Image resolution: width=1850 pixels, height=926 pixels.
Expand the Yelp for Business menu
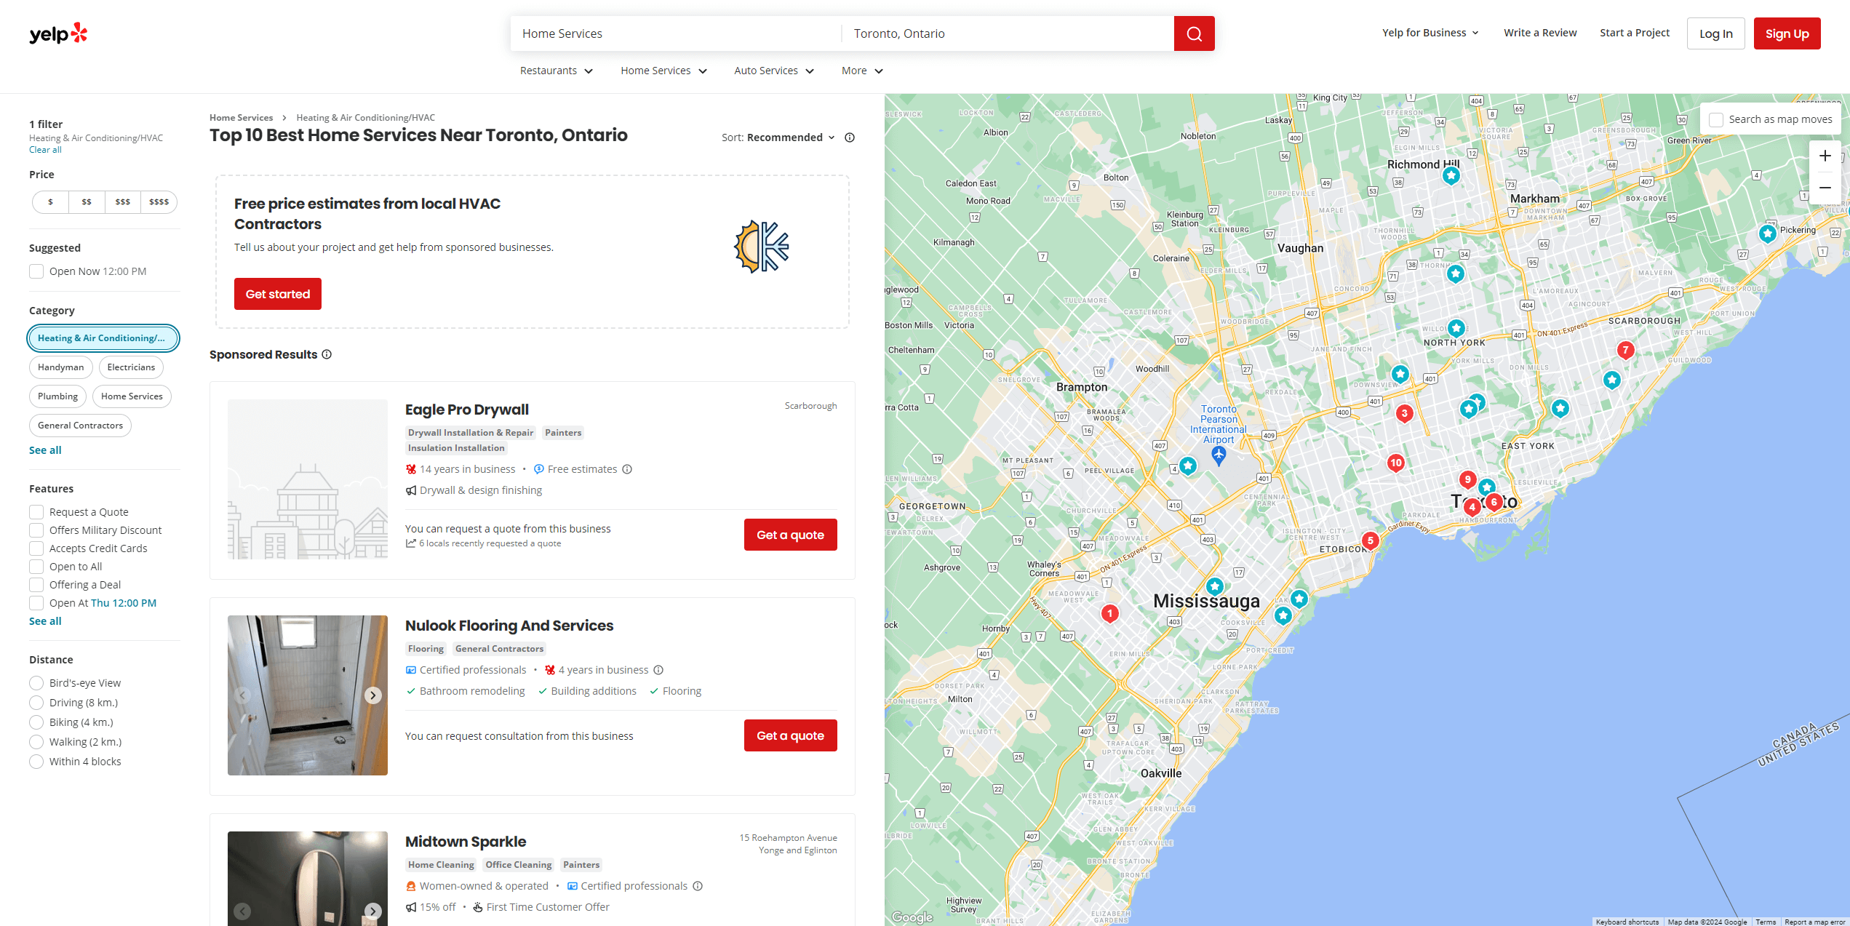pos(1430,33)
